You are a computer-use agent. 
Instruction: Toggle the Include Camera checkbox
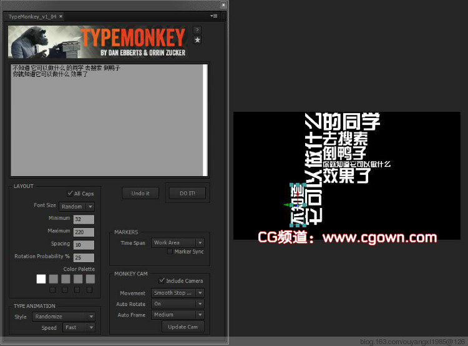(162, 280)
